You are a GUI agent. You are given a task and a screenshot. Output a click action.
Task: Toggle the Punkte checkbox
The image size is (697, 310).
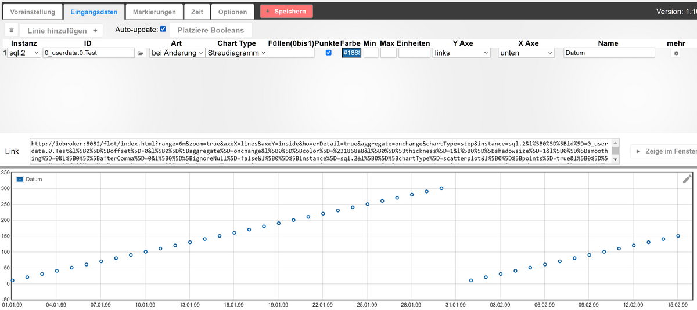tap(329, 53)
